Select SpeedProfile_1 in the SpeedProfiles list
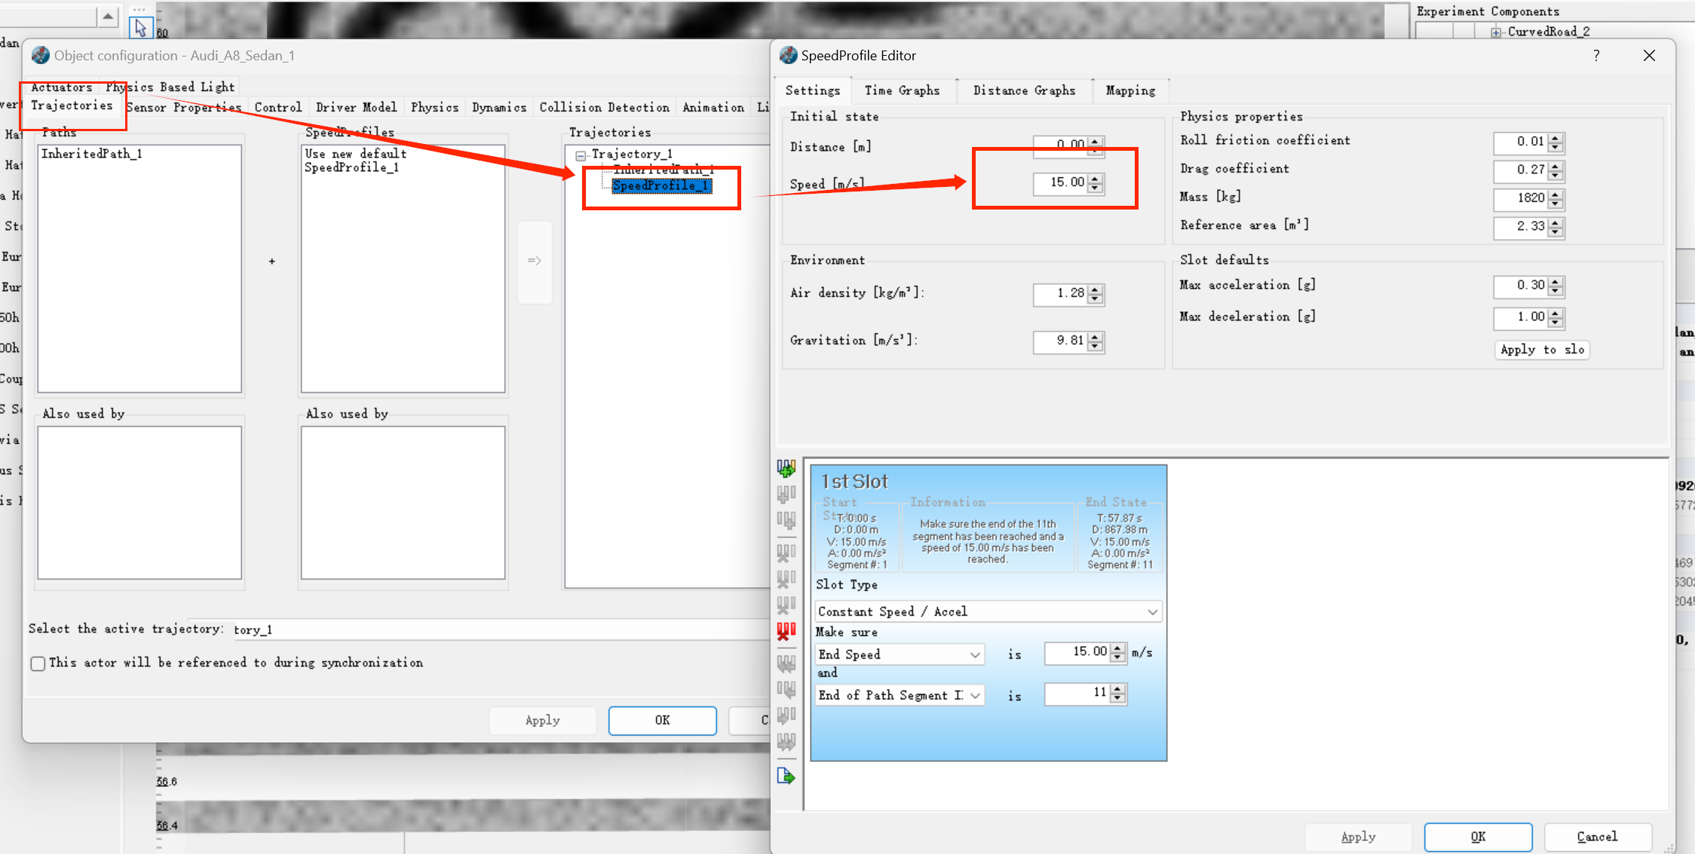Viewport: 1695px width, 854px height. coord(351,167)
